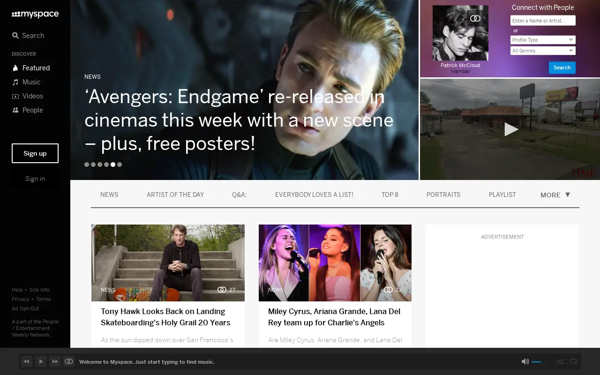Switch to the NEWS tab
The width and height of the screenshot is (600, 375).
tap(109, 195)
